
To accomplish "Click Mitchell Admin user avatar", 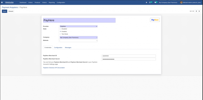I will [x=181, y=3].
